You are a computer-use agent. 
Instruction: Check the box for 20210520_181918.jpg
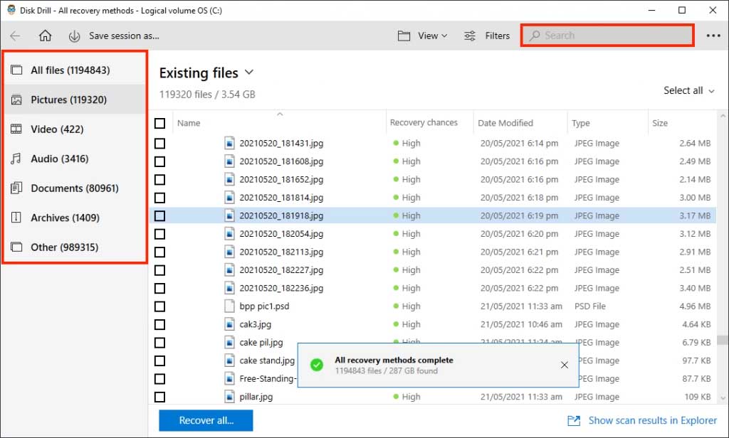[x=159, y=215]
